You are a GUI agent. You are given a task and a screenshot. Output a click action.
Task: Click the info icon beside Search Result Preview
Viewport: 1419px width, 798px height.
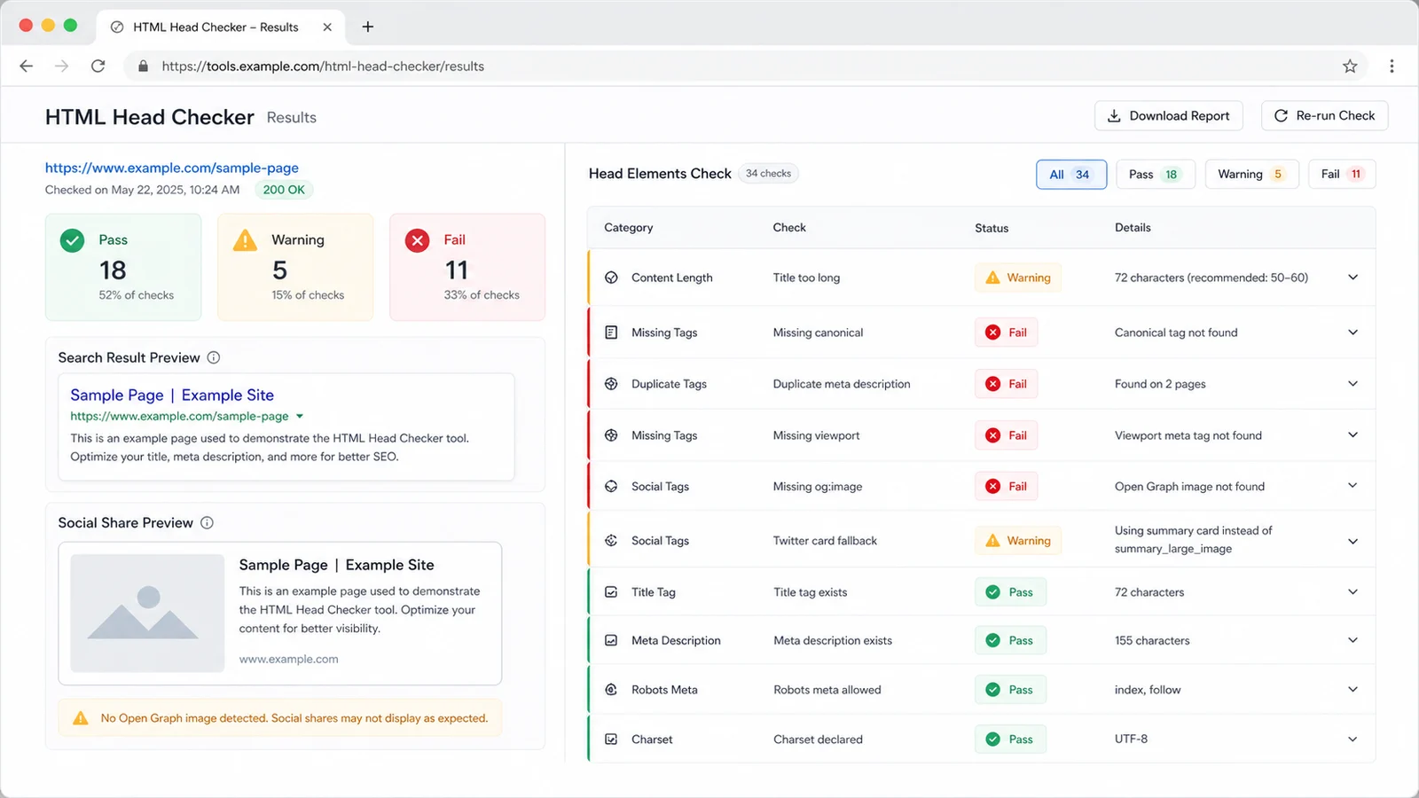click(x=214, y=357)
